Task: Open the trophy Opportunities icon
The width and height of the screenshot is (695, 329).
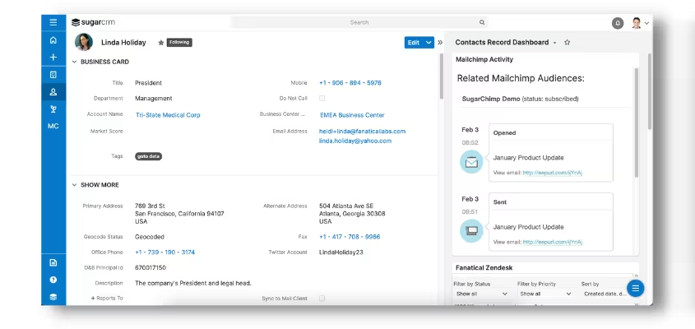Action: (x=53, y=109)
